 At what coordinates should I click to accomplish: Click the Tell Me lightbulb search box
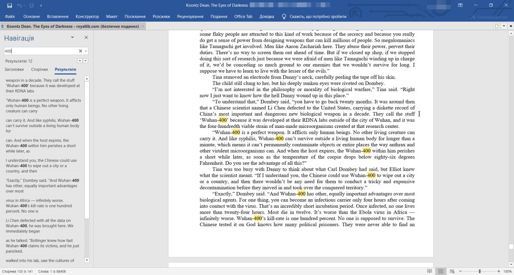(x=314, y=16)
